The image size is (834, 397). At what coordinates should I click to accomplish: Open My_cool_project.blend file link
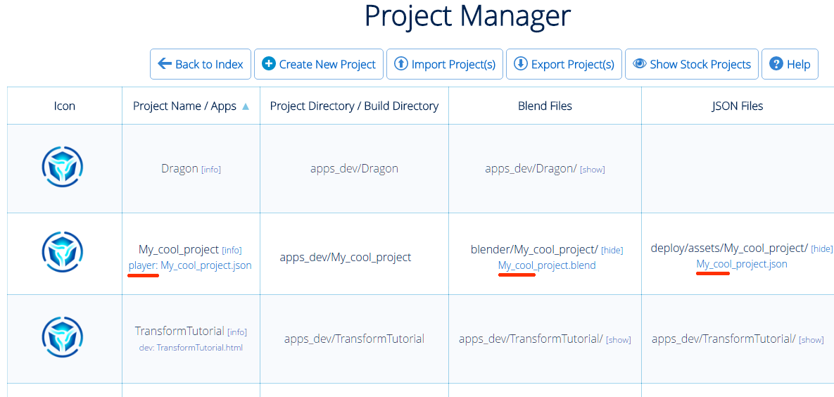pyautogui.click(x=547, y=265)
